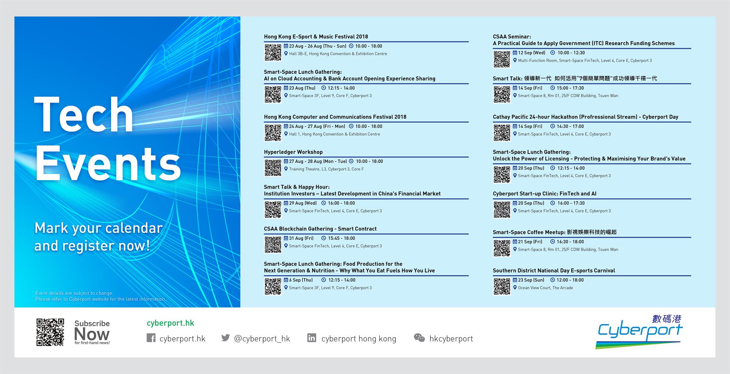Click the QR code for the 15:00 - 17:30 Smart Talk
This screenshot has height=374, width=730.
click(x=502, y=94)
